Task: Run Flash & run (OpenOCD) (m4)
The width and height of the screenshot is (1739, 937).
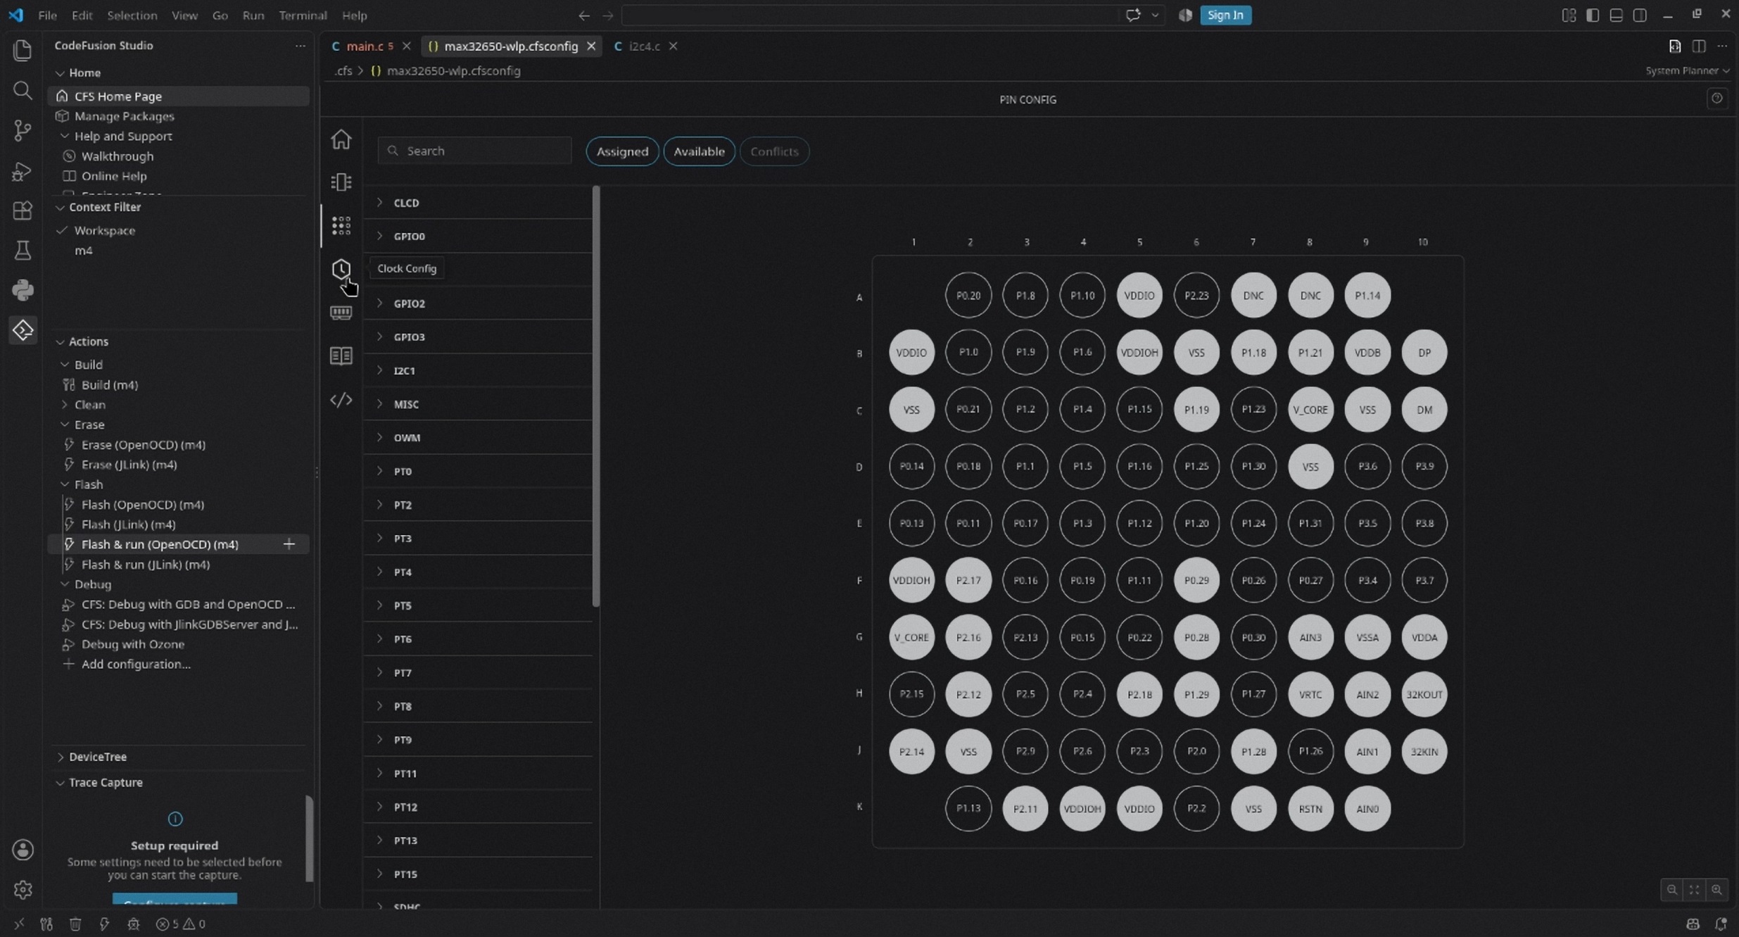Action: click(x=160, y=544)
